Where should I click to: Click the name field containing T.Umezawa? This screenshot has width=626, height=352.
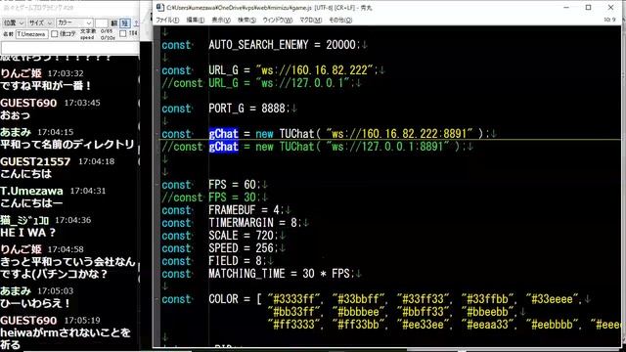32,34
